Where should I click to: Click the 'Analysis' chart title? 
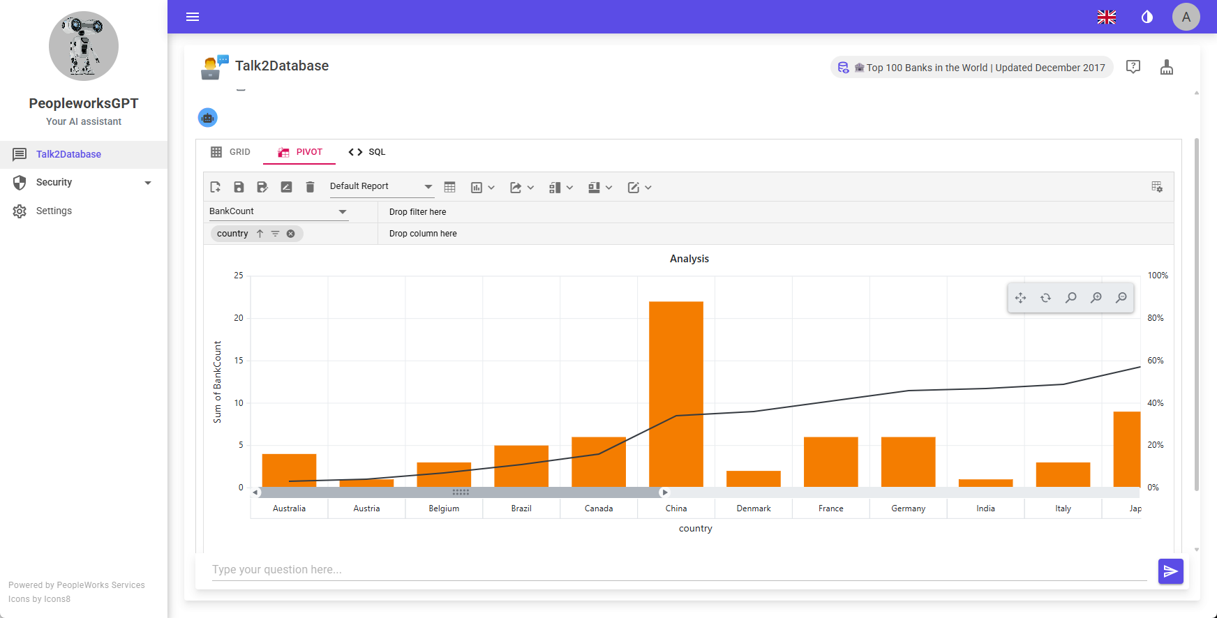[x=689, y=259]
